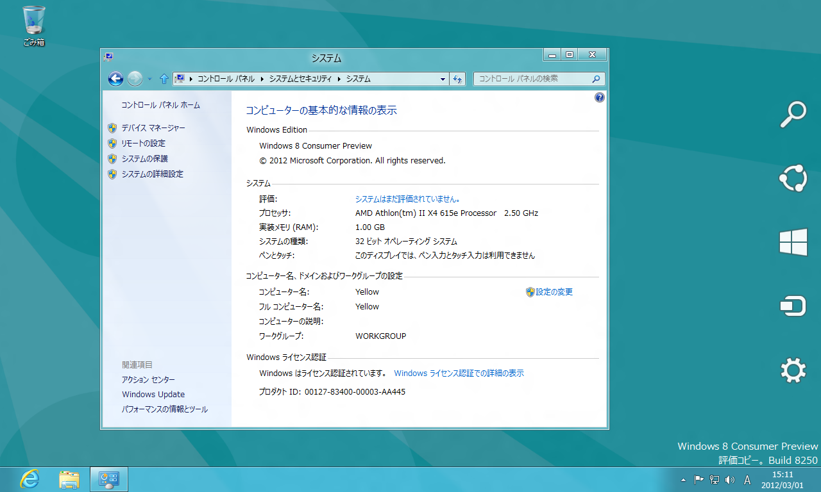Image resolution: width=821 pixels, height=492 pixels.
Task: Click the Windows 8 Consumer Preview edition text
Action: (x=316, y=146)
